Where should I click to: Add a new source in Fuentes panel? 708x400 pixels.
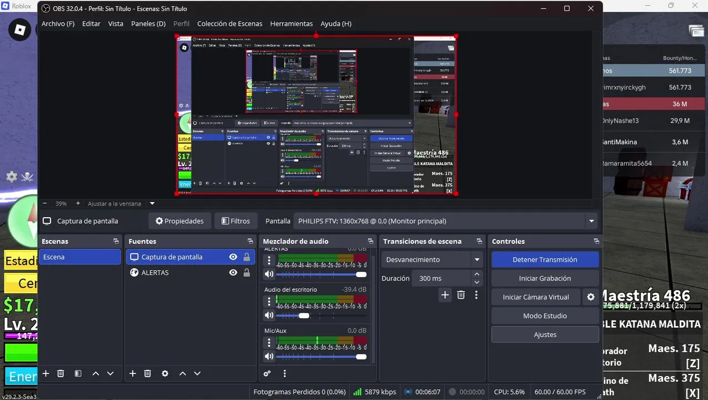[x=133, y=374]
